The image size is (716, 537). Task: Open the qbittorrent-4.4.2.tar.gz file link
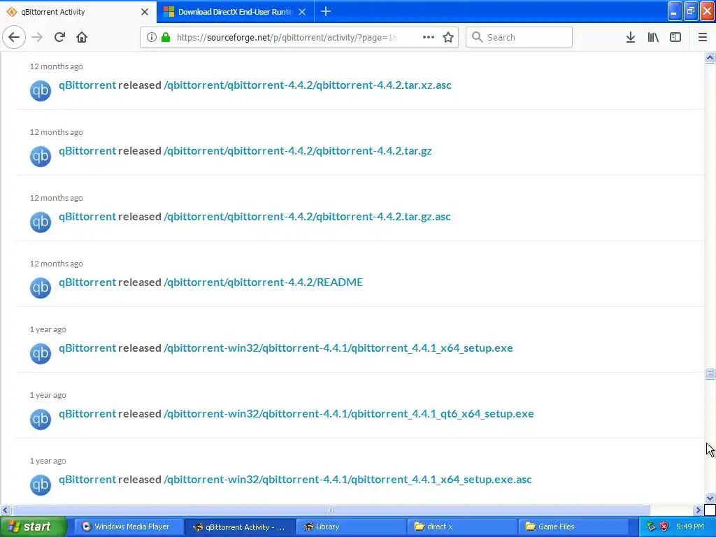(298, 151)
